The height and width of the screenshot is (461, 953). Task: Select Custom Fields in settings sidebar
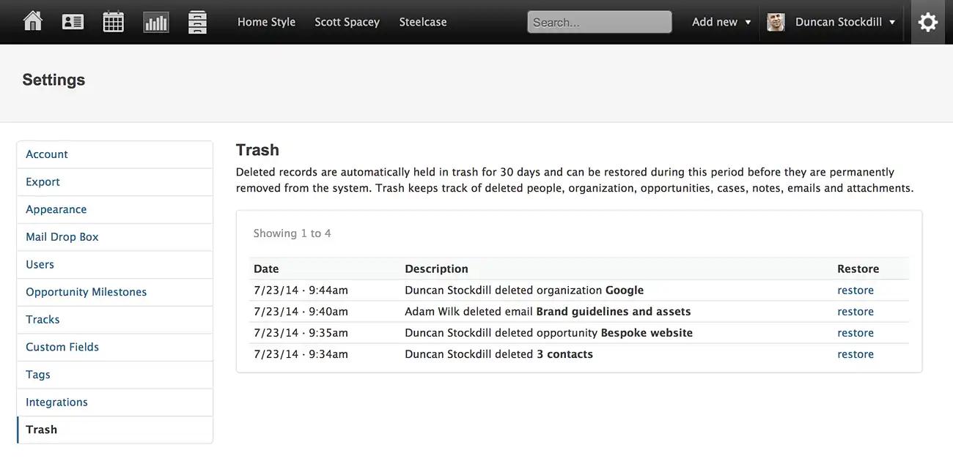pos(115,347)
